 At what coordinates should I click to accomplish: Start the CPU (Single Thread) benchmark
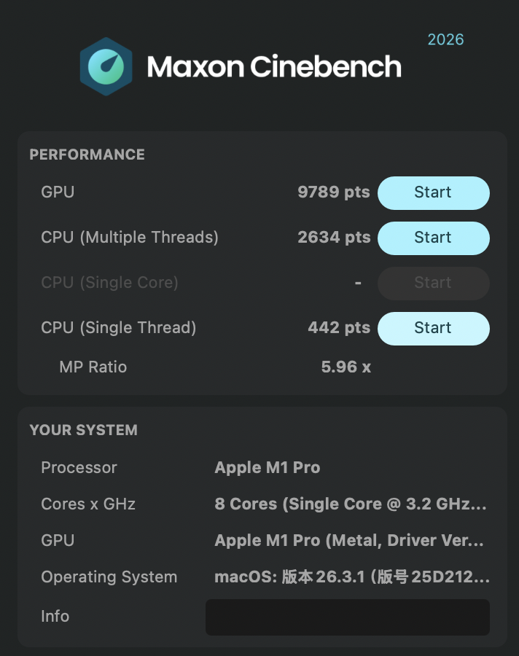(x=433, y=328)
